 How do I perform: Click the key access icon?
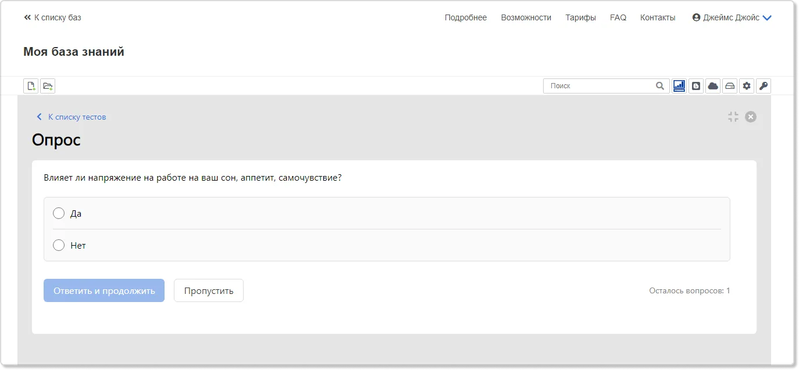point(763,86)
